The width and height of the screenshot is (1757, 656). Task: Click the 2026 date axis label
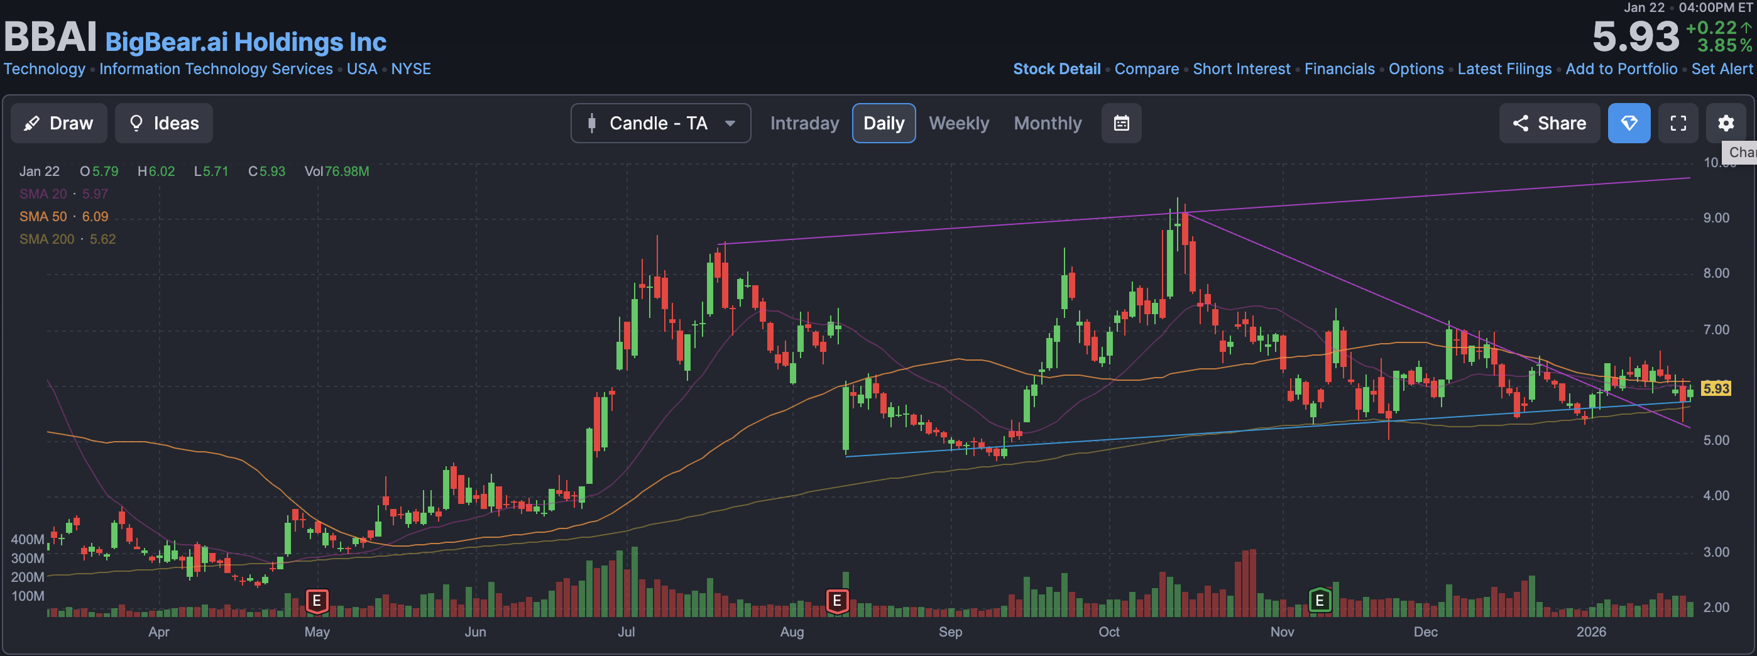point(1590,631)
